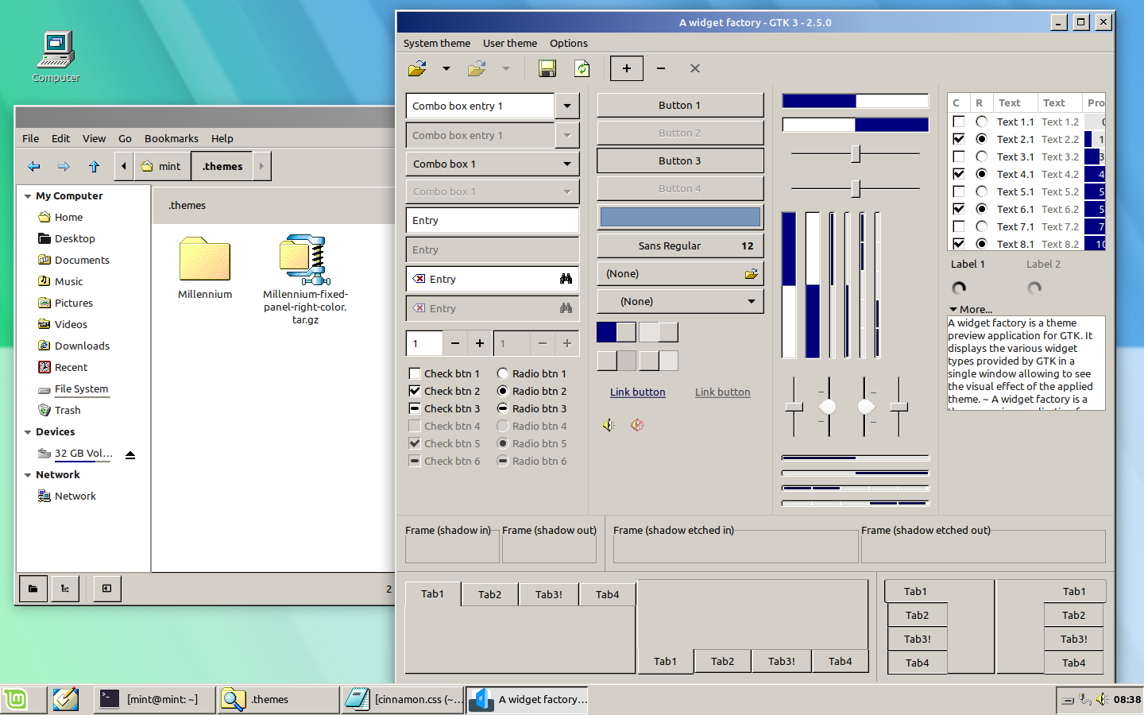Open Trash in file manager sidebar

pyautogui.click(x=68, y=410)
